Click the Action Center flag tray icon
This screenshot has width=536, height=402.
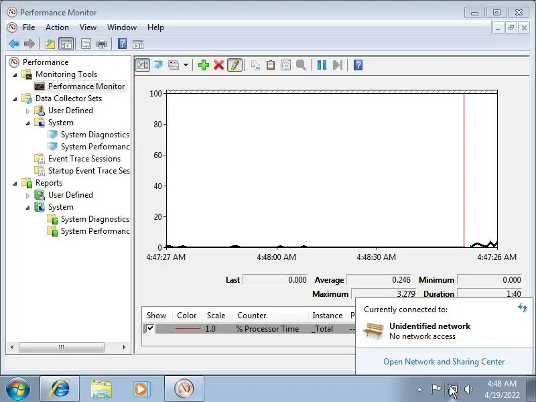[x=436, y=389]
